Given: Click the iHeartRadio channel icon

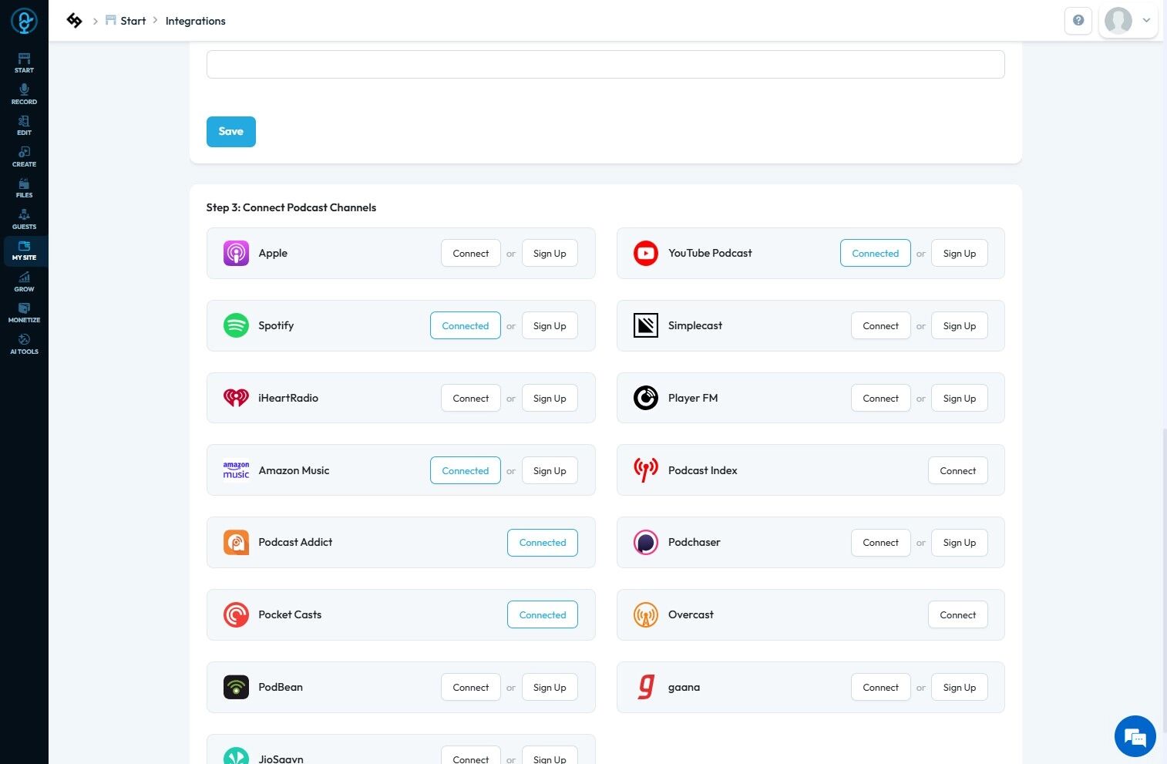Looking at the screenshot, I should (236, 398).
